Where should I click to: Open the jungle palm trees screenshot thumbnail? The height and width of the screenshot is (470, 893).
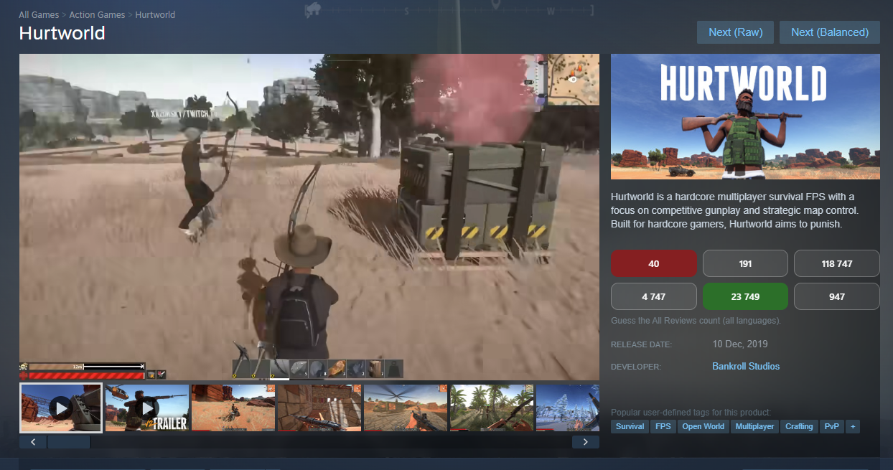492,408
